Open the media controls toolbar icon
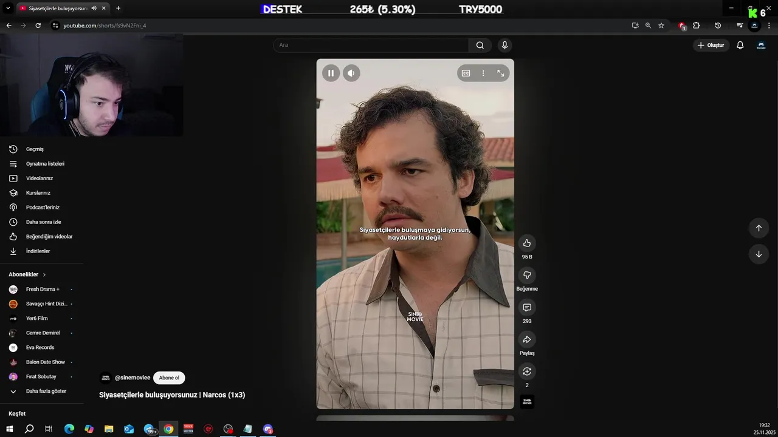 [x=740, y=25]
